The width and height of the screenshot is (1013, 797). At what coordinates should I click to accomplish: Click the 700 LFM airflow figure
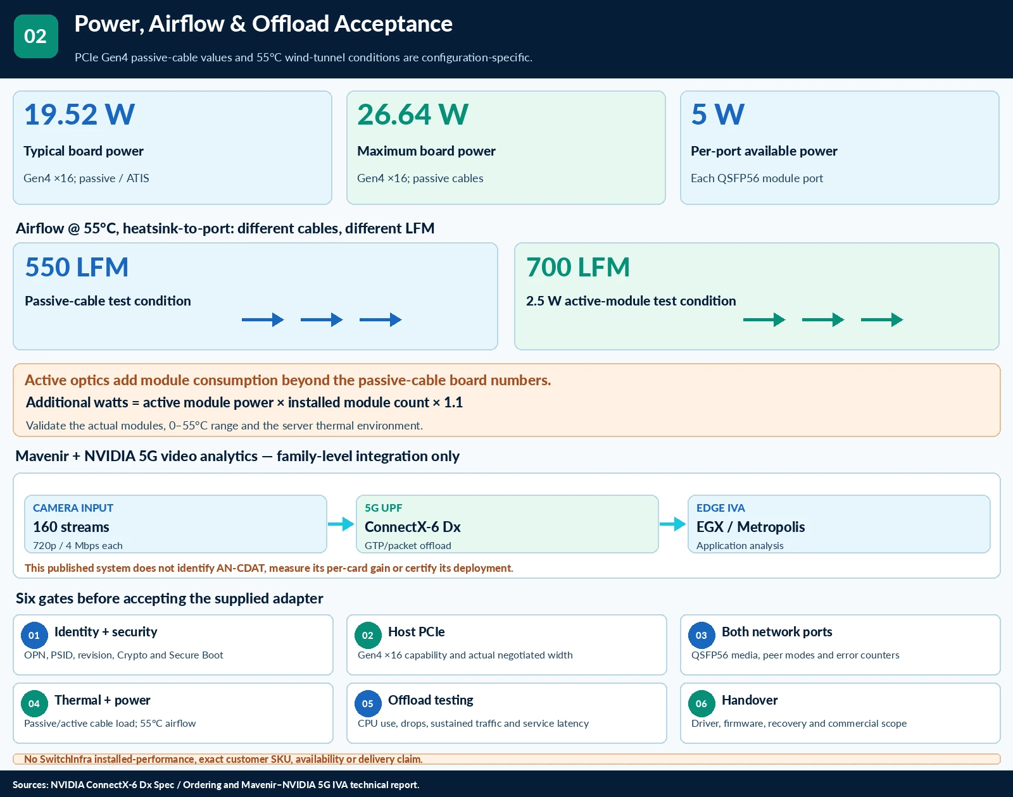pyautogui.click(x=578, y=267)
